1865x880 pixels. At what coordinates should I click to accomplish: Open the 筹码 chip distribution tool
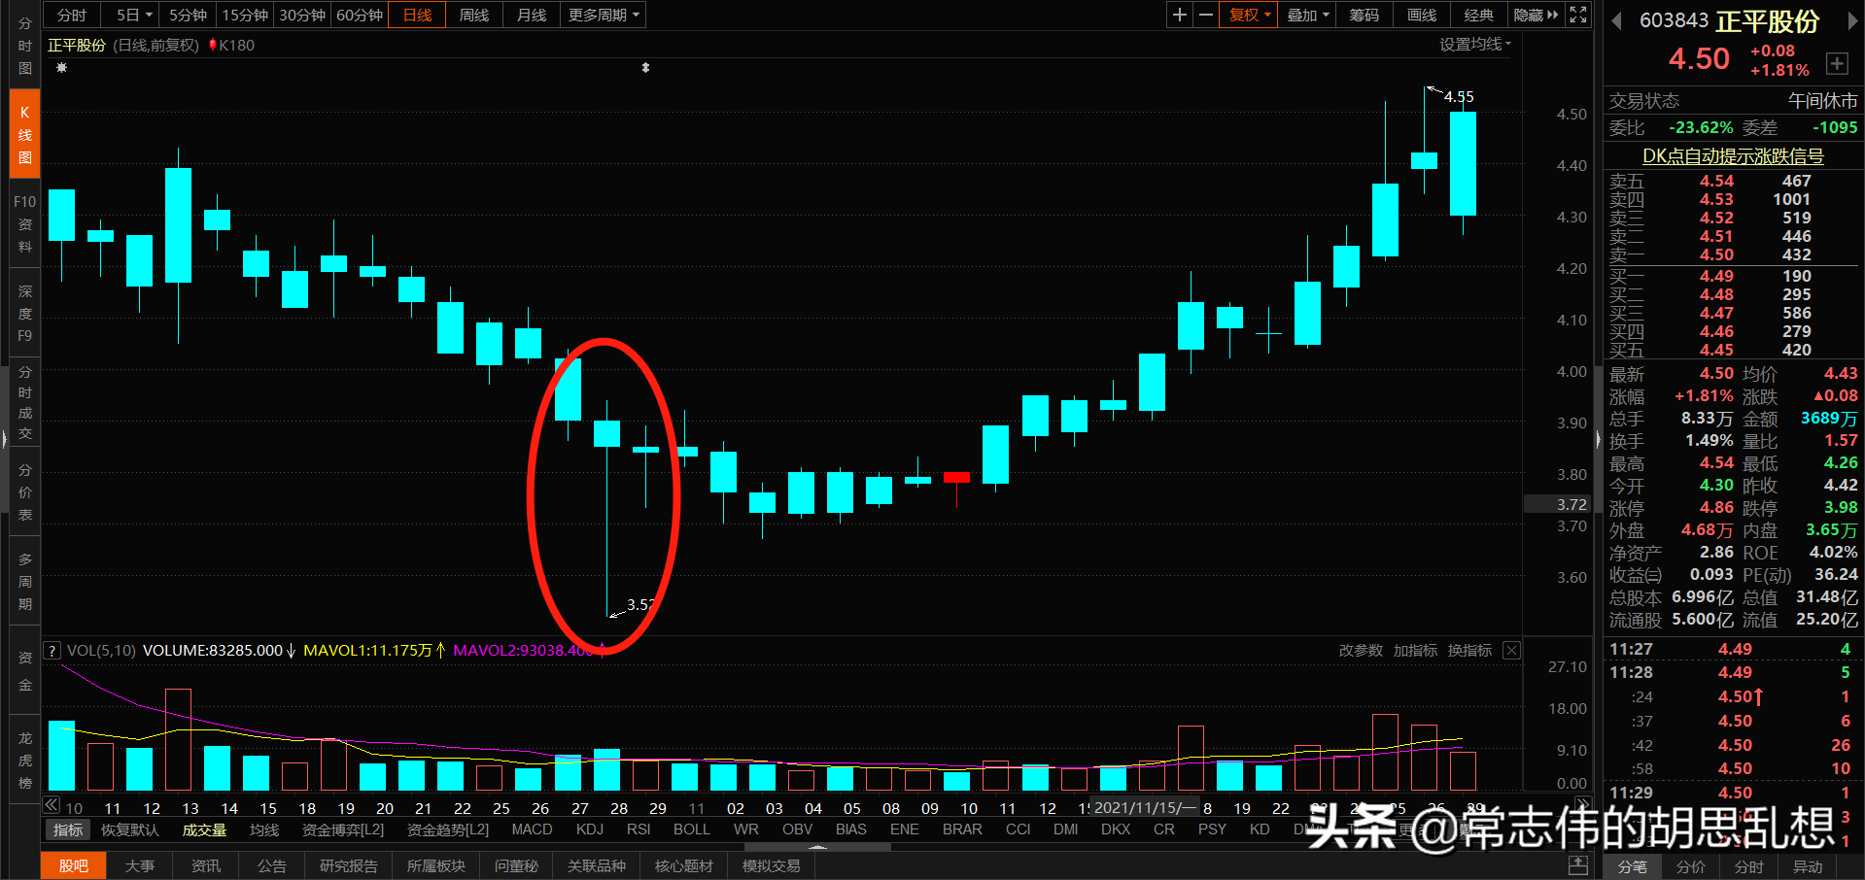[1363, 15]
